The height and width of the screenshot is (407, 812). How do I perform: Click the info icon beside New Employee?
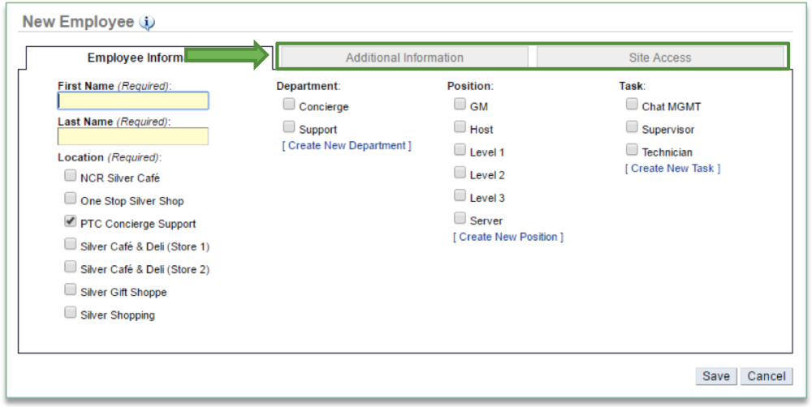(x=147, y=23)
